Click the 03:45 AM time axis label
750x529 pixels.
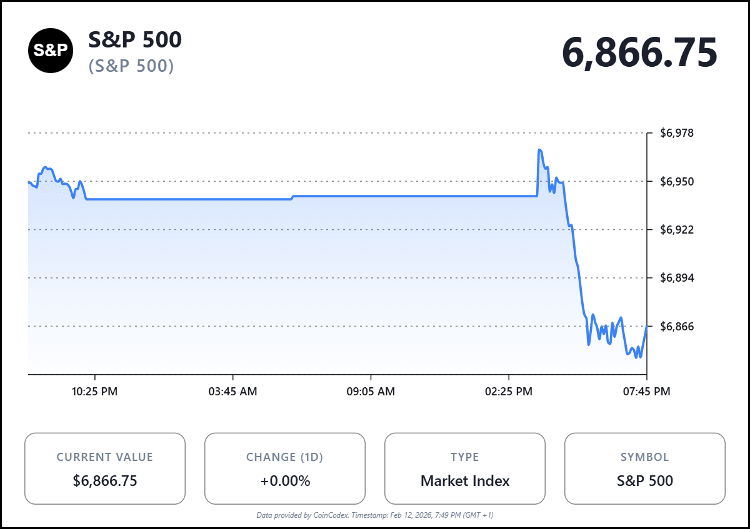pos(232,392)
